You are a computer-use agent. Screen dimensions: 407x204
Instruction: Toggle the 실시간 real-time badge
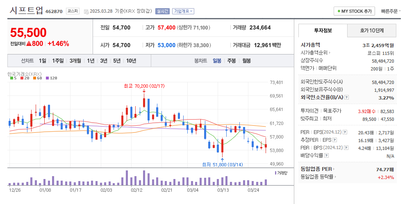(162, 11)
